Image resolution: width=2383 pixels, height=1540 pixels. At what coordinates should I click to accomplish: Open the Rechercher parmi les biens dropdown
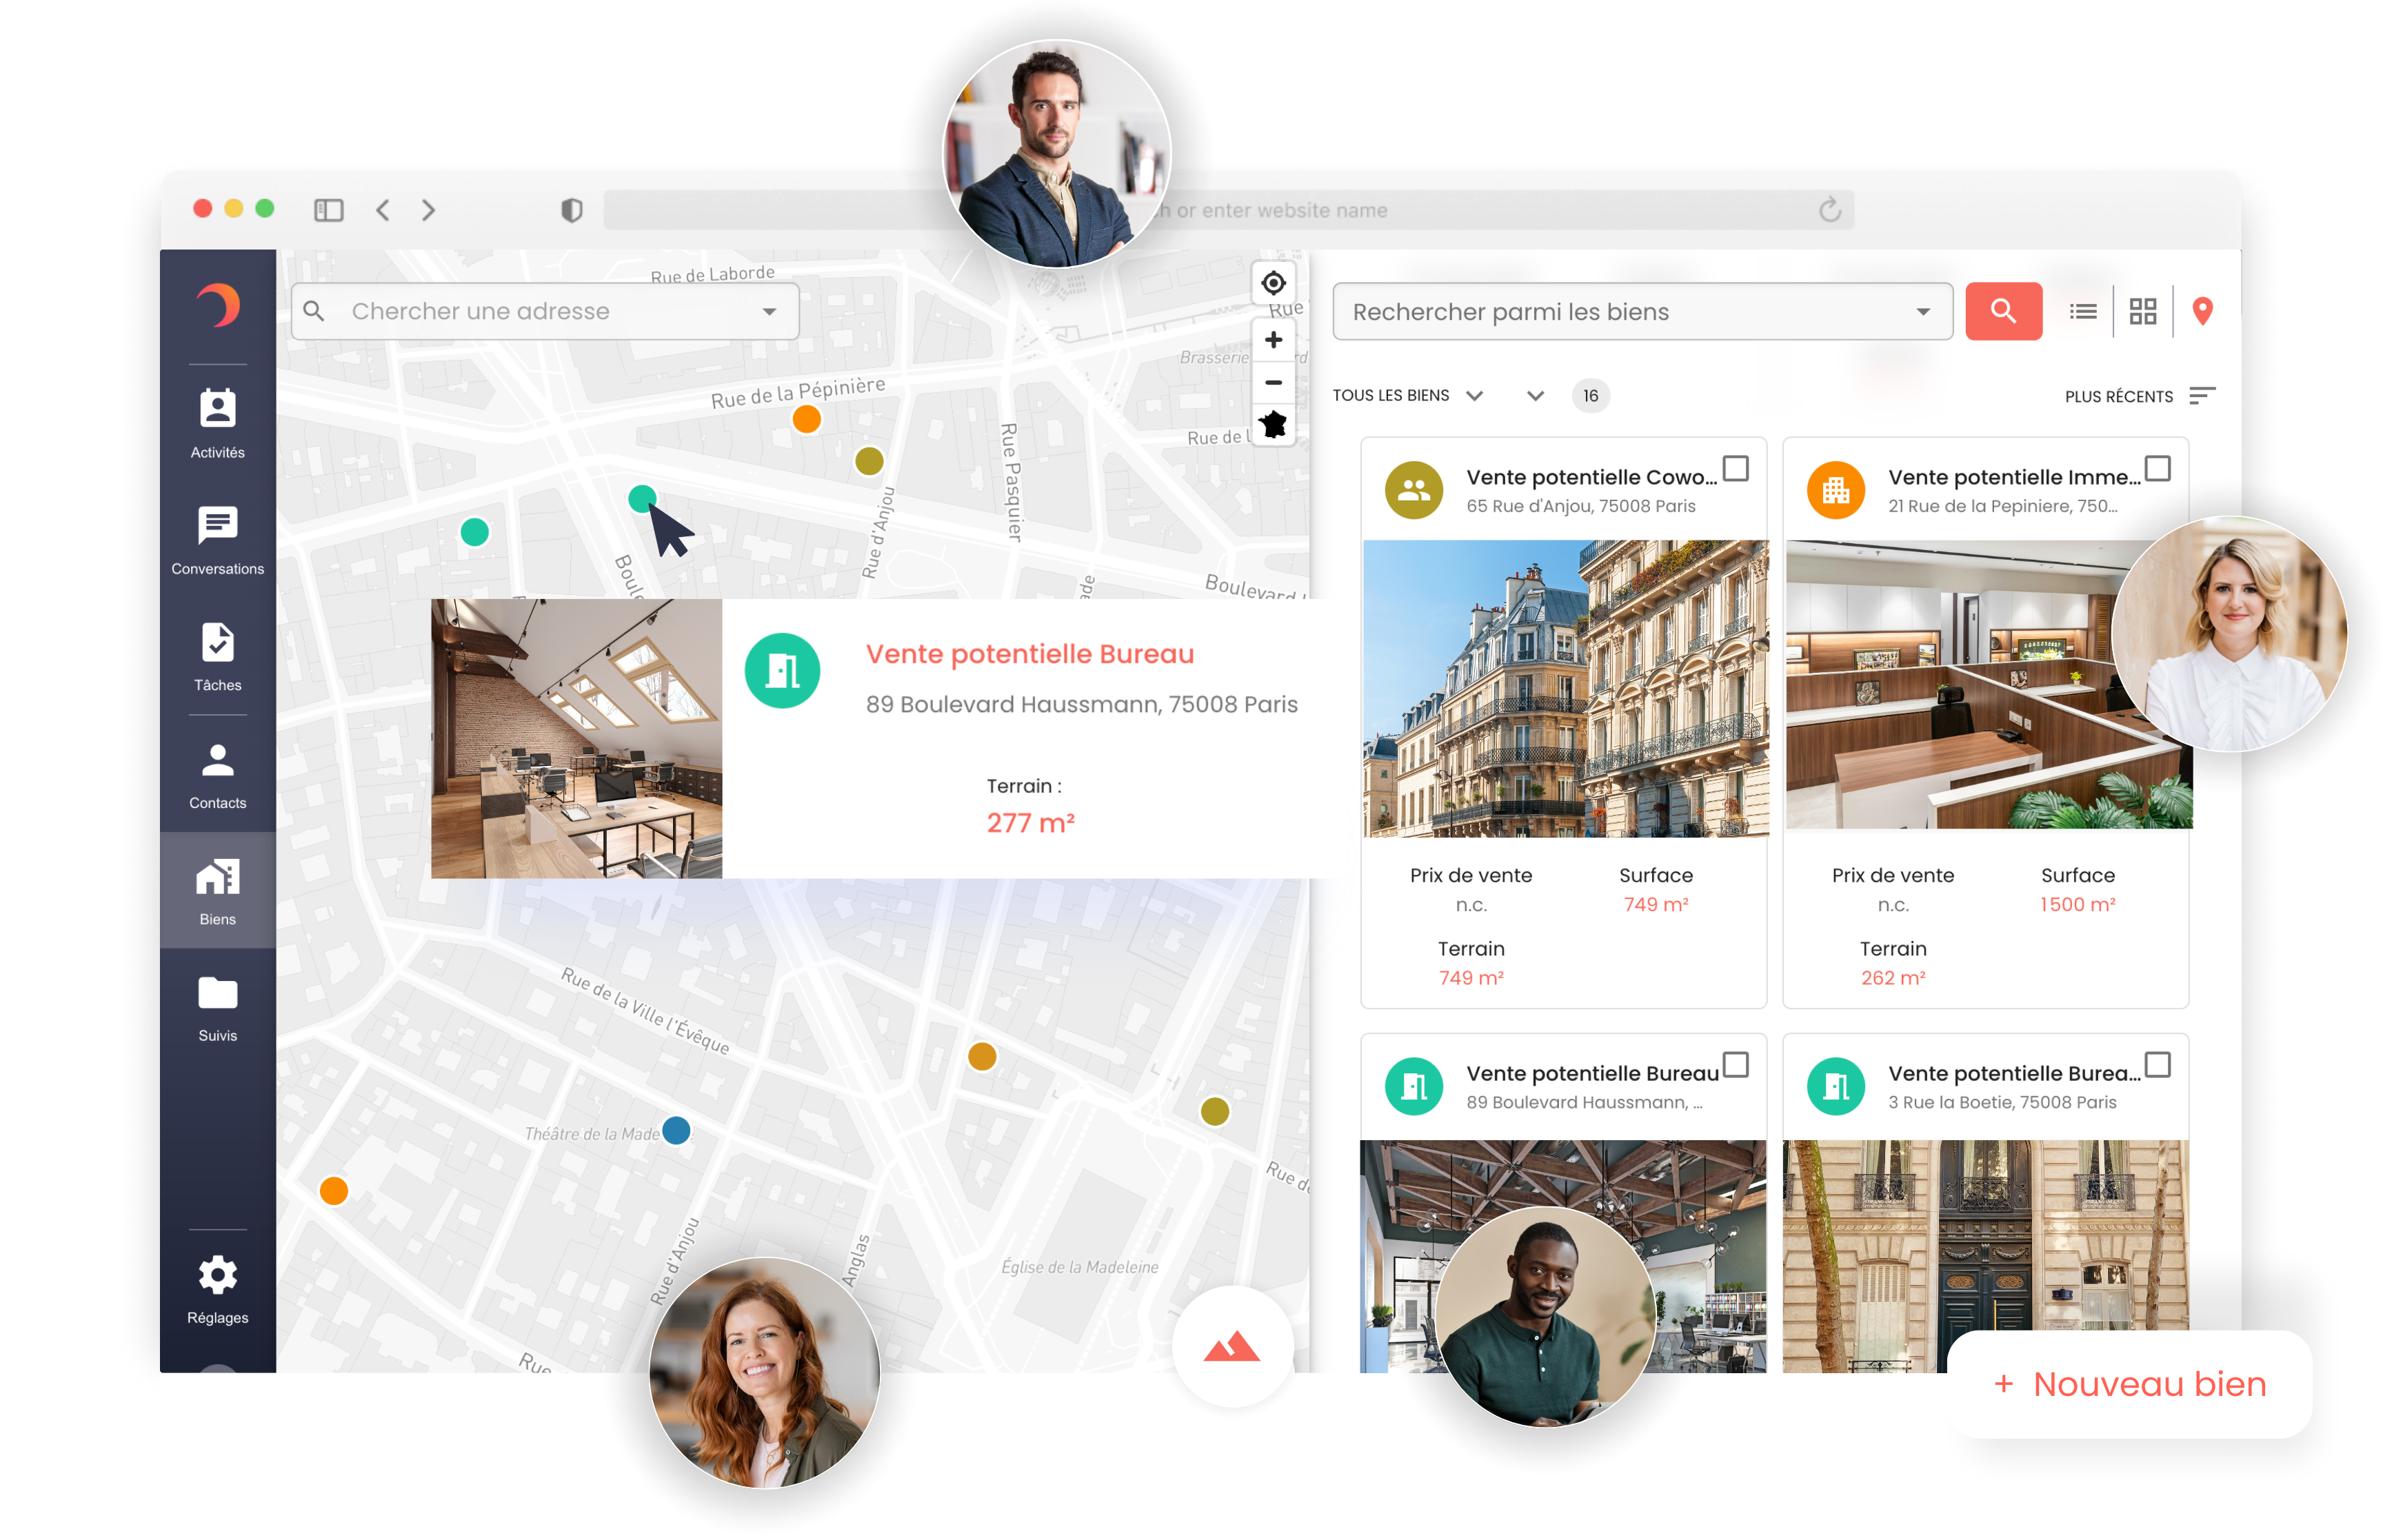pyautogui.click(x=1924, y=311)
